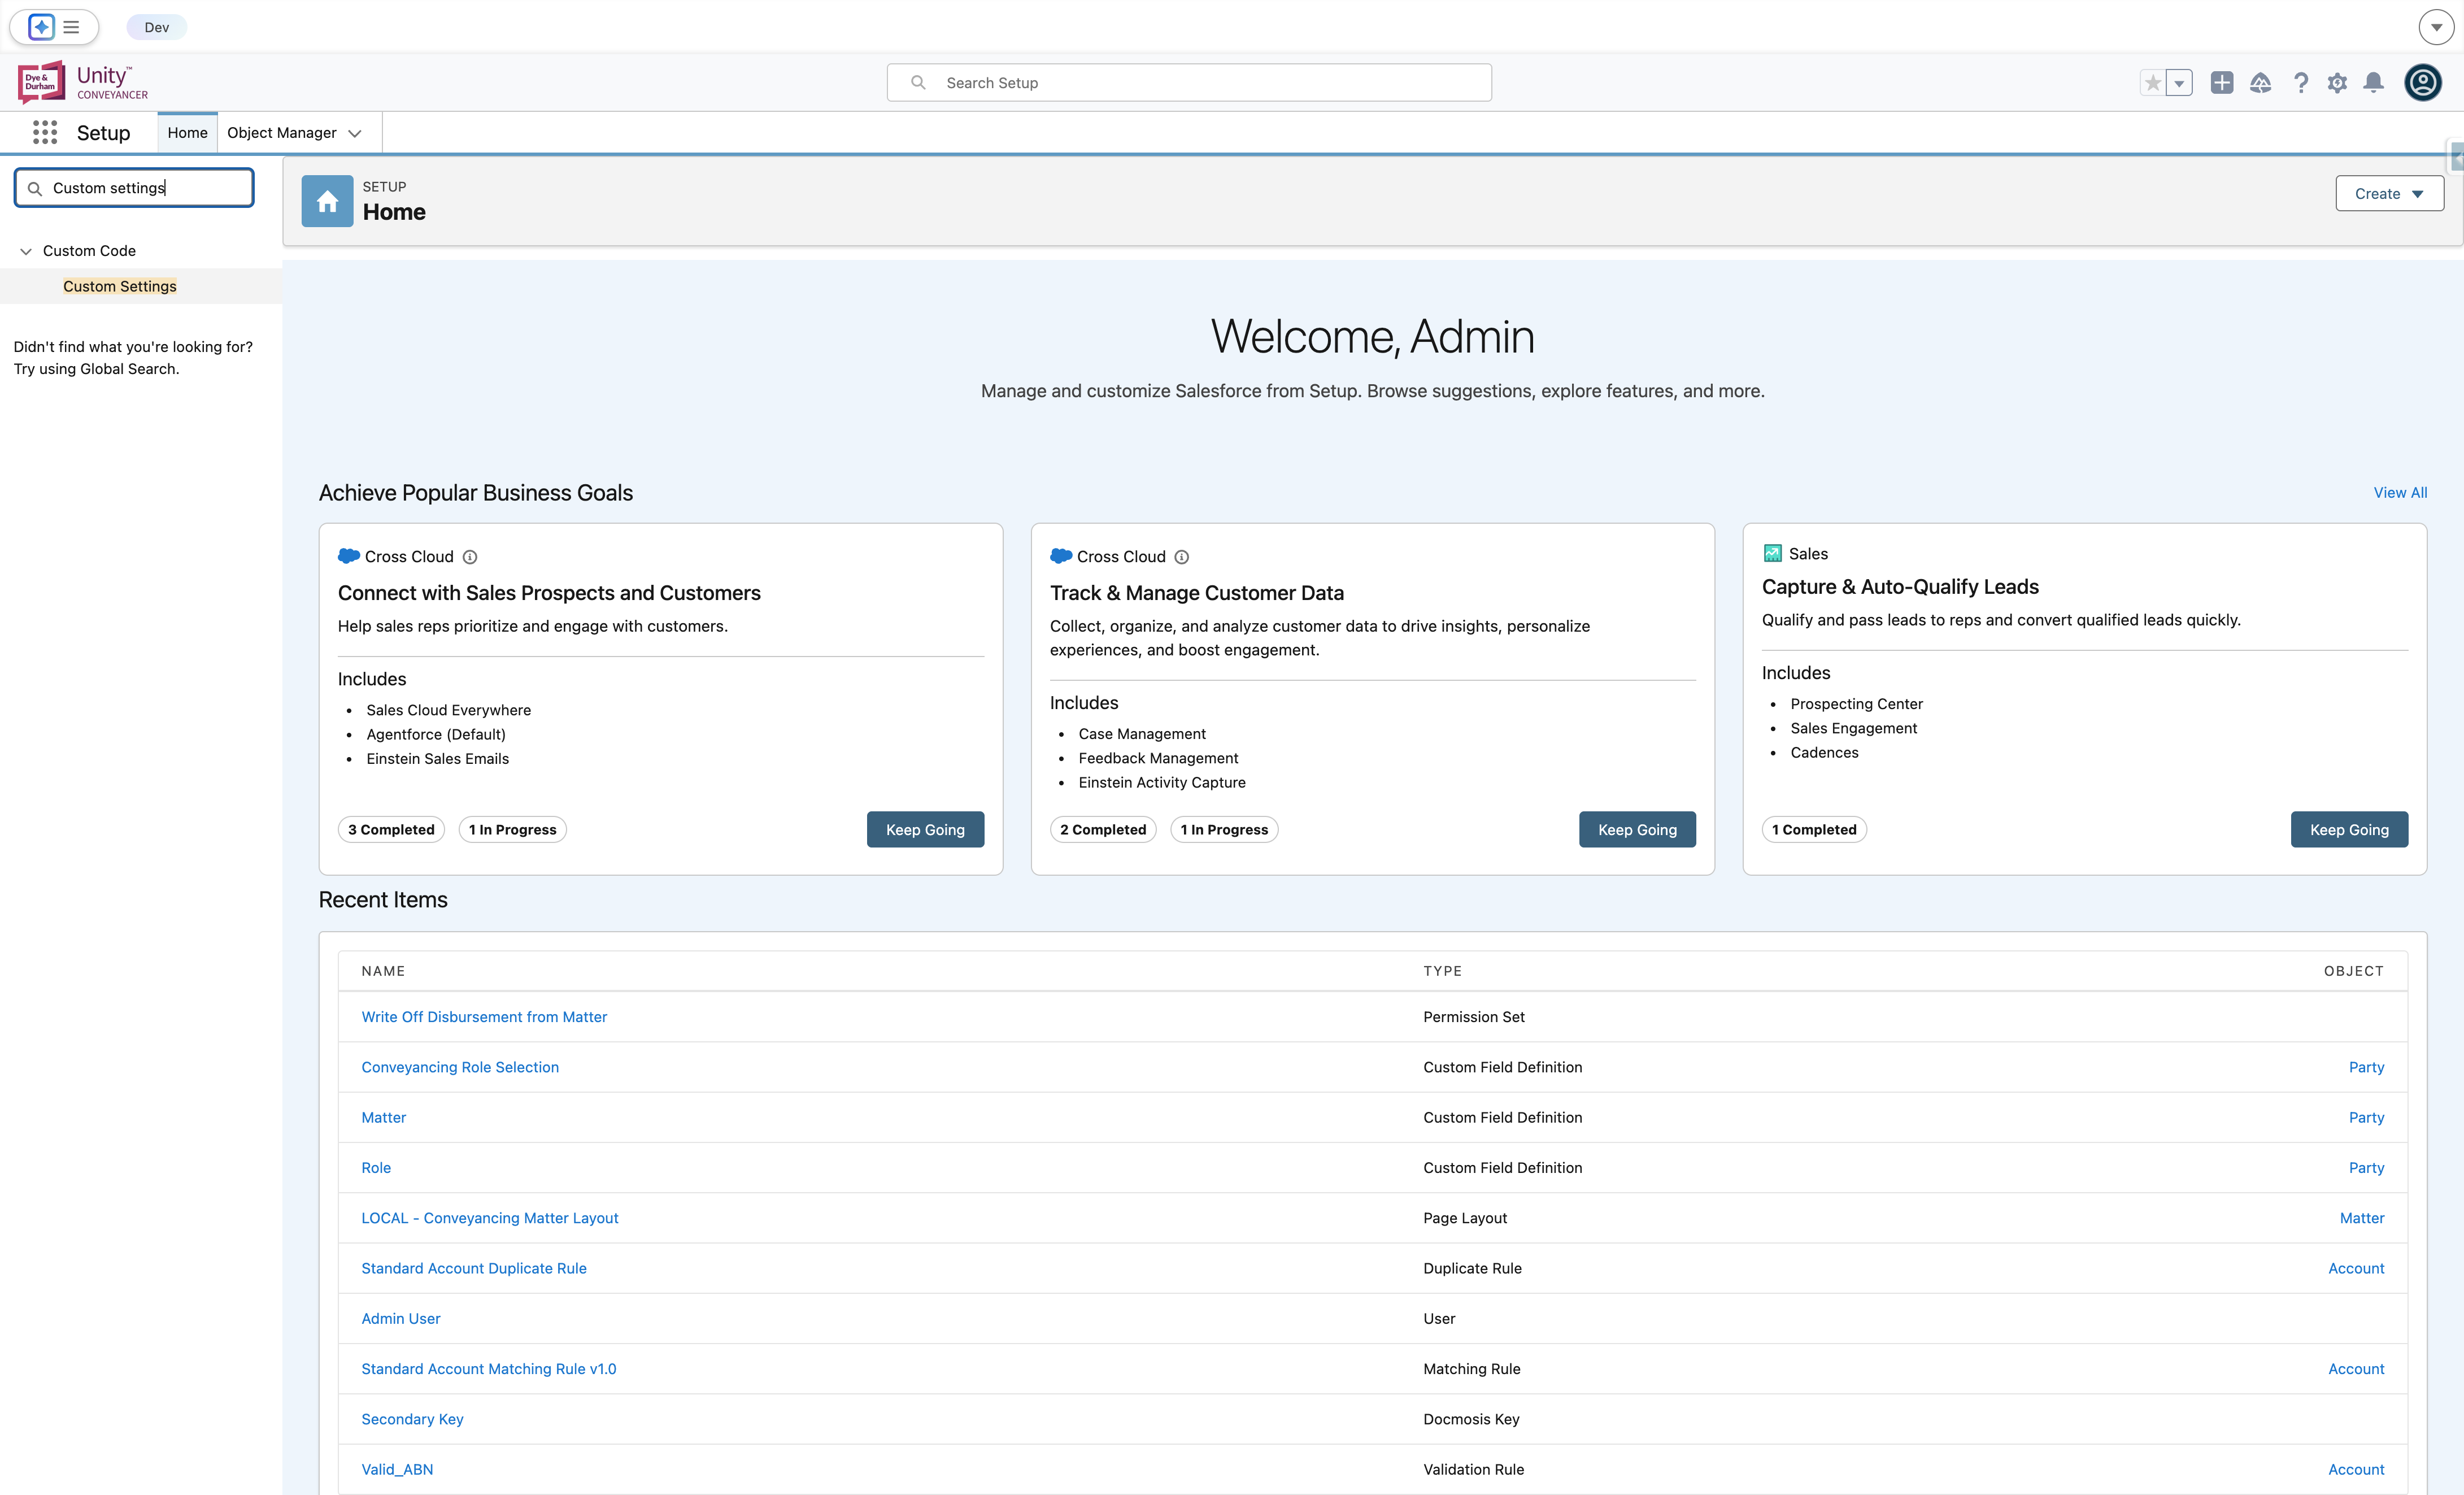Click the Matter object link for the page layout row
The width and height of the screenshot is (2464, 1495).
(2362, 1218)
